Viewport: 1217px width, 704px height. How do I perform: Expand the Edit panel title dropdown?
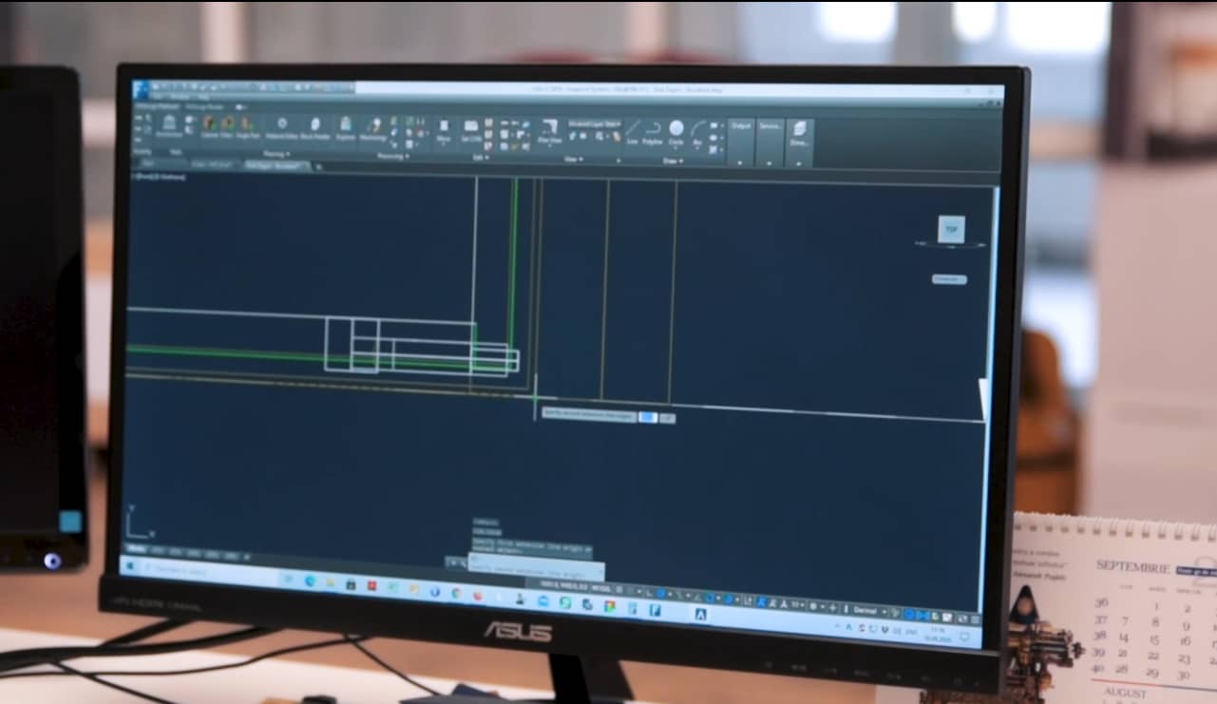[482, 157]
